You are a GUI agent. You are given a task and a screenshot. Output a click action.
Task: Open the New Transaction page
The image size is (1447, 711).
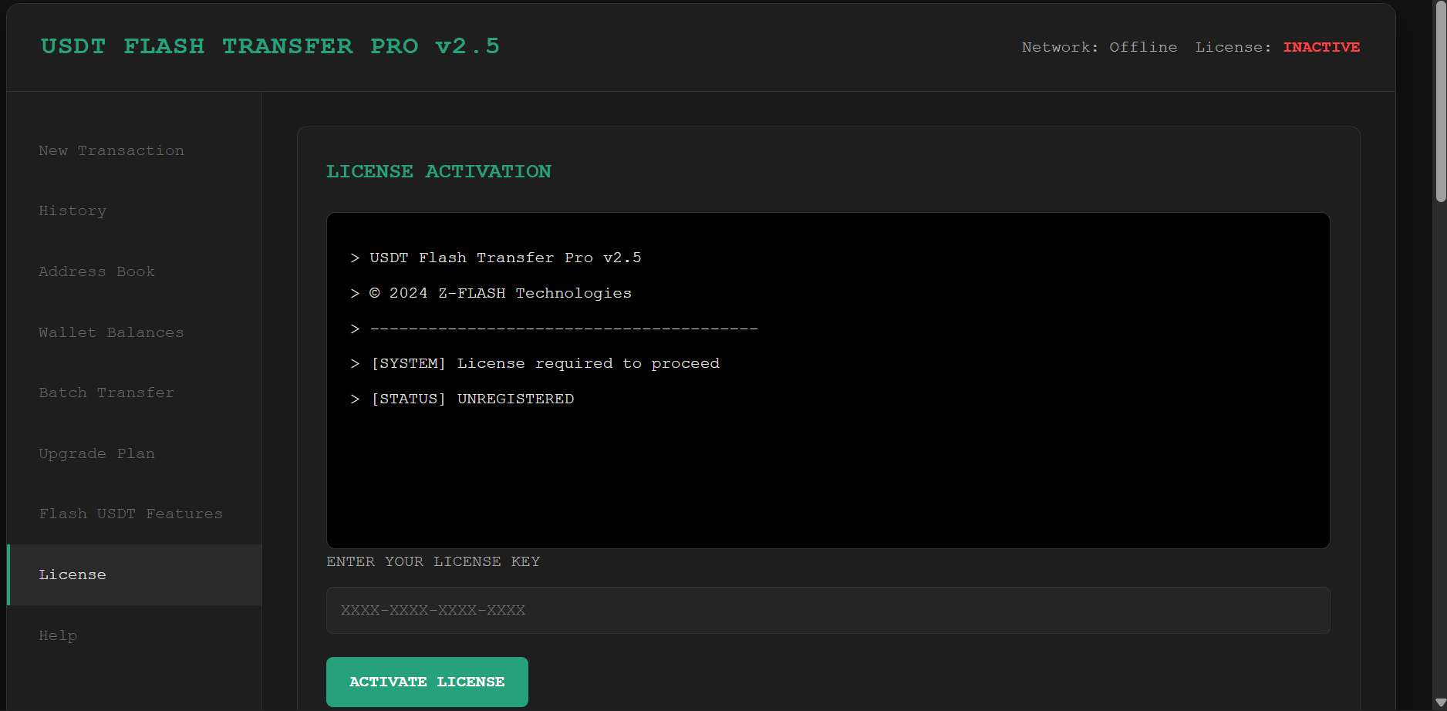click(x=111, y=150)
